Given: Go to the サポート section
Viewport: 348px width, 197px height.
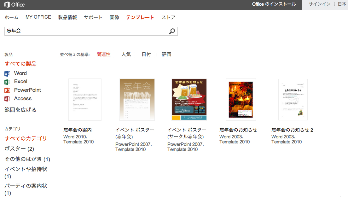Looking at the screenshot, I should [93, 17].
